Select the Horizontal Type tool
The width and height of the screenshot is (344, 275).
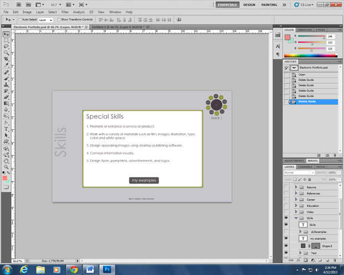click(6, 129)
